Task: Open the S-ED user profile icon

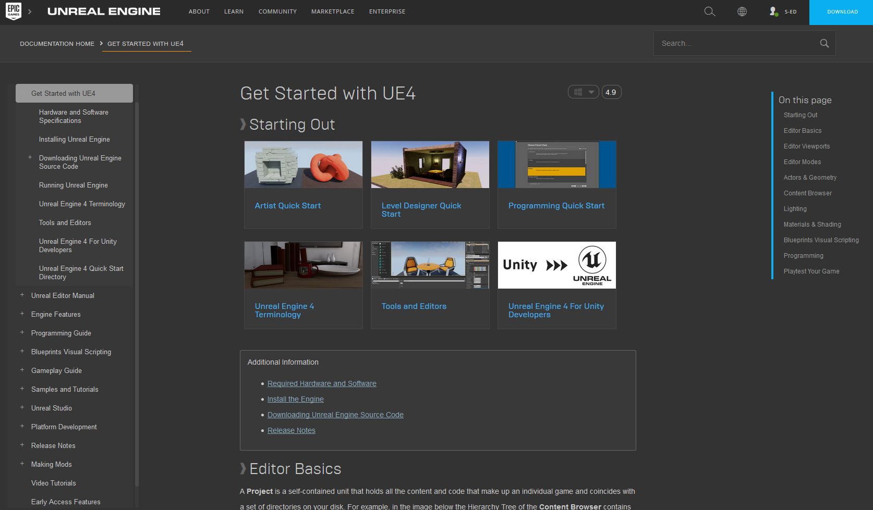Action: (774, 11)
